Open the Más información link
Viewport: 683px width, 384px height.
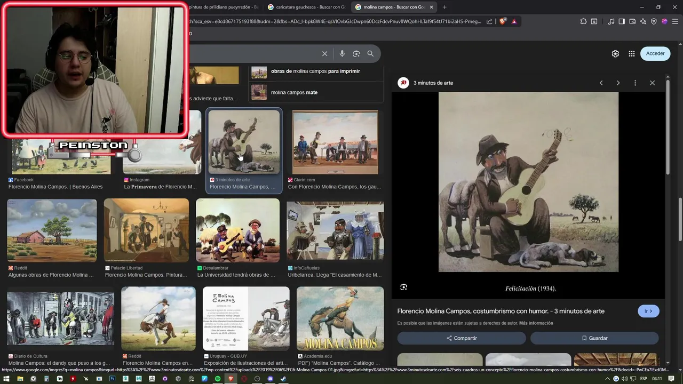point(536,323)
